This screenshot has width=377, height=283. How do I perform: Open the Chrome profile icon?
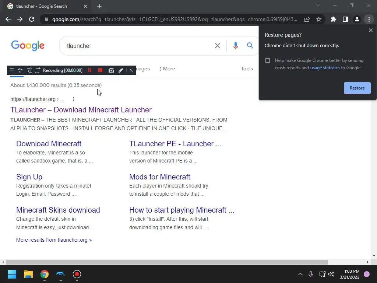(357, 19)
